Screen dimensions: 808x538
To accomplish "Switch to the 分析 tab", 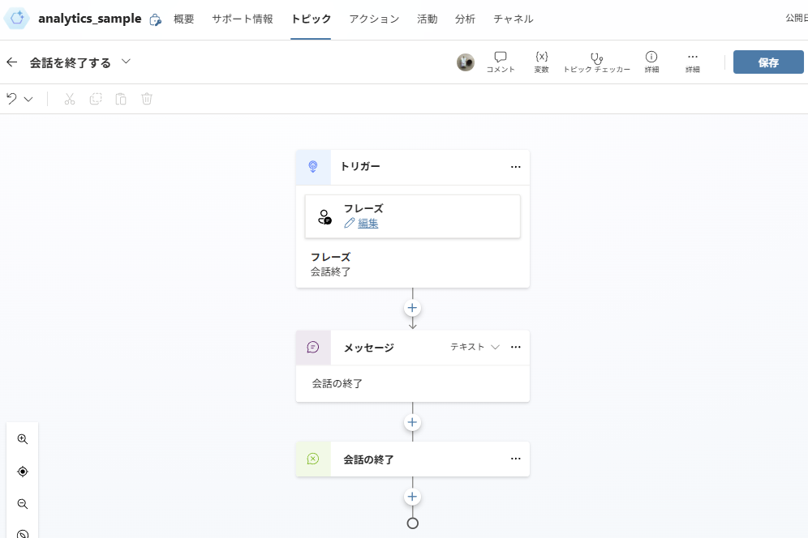I will pyautogui.click(x=465, y=19).
